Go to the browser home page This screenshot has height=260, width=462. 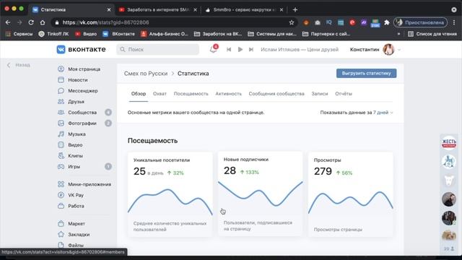pyautogui.click(x=43, y=22)
